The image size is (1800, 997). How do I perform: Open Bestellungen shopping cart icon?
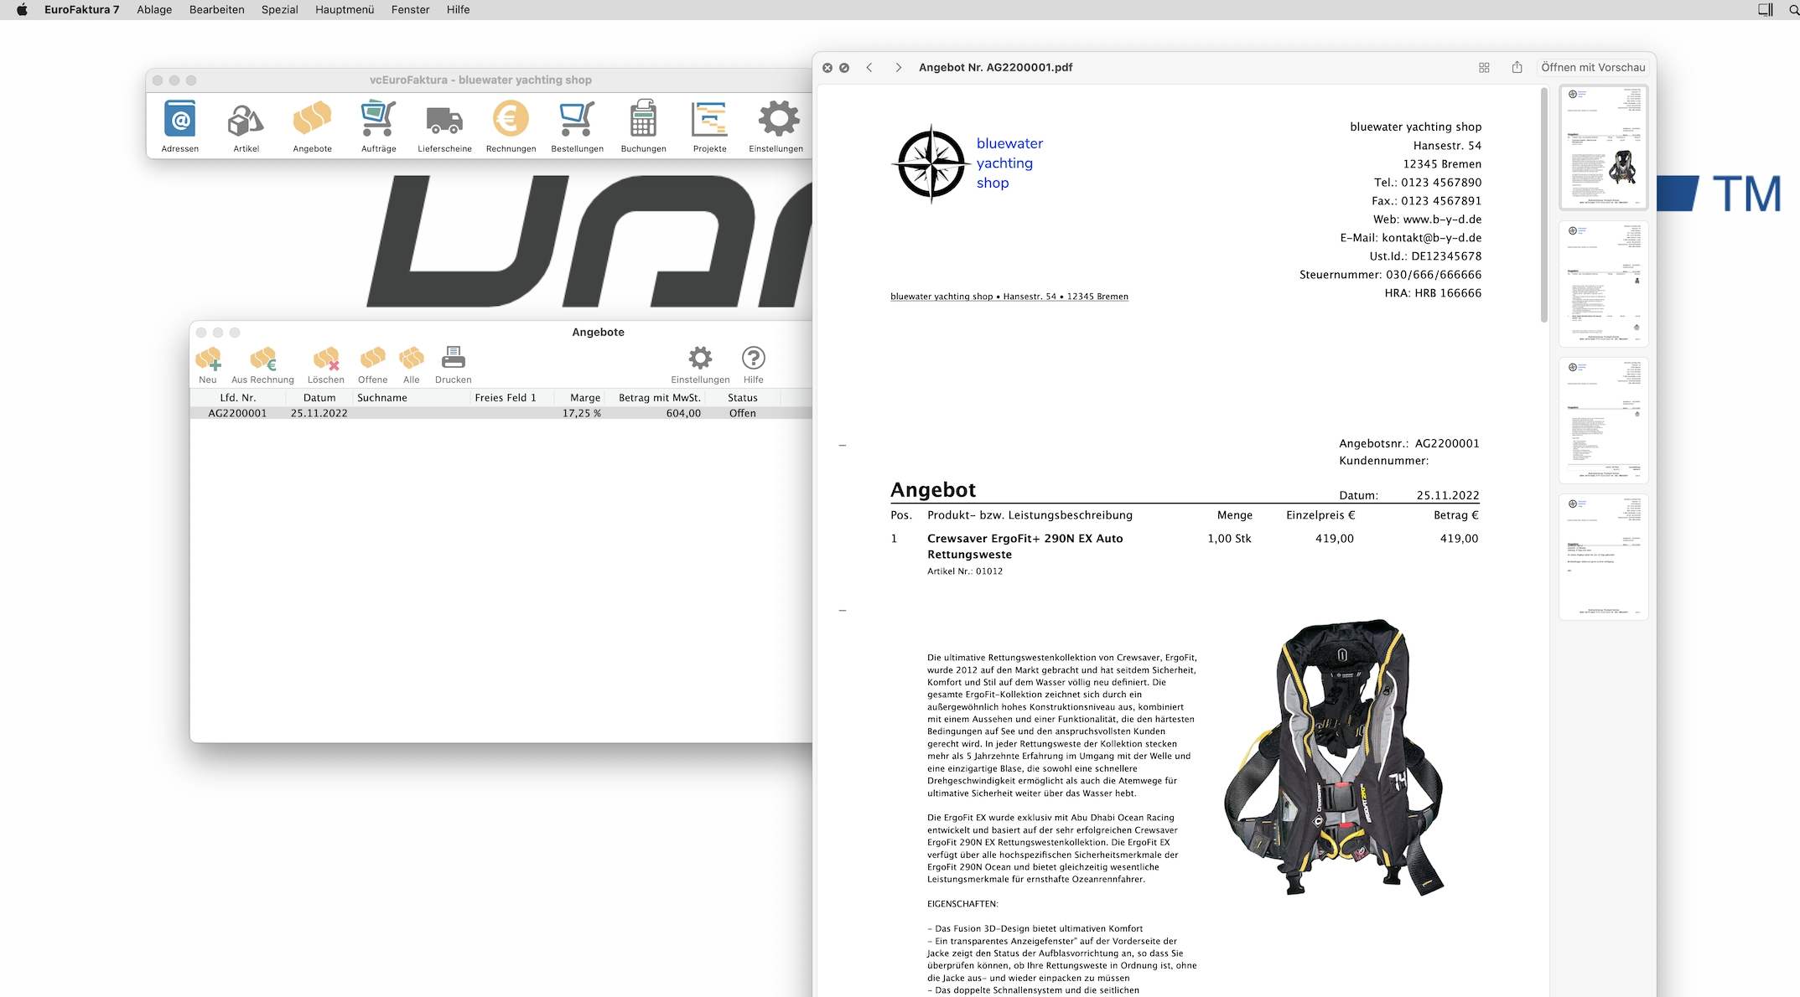577,121
